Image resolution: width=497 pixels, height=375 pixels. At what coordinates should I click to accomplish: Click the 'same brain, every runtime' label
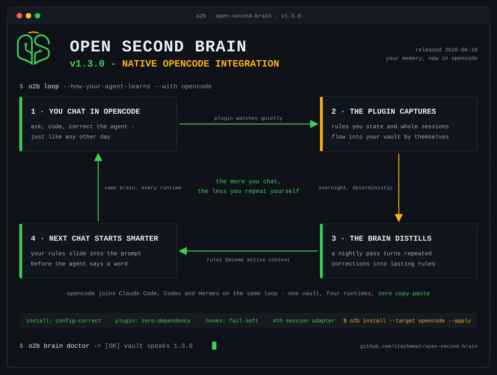(143, 188)
